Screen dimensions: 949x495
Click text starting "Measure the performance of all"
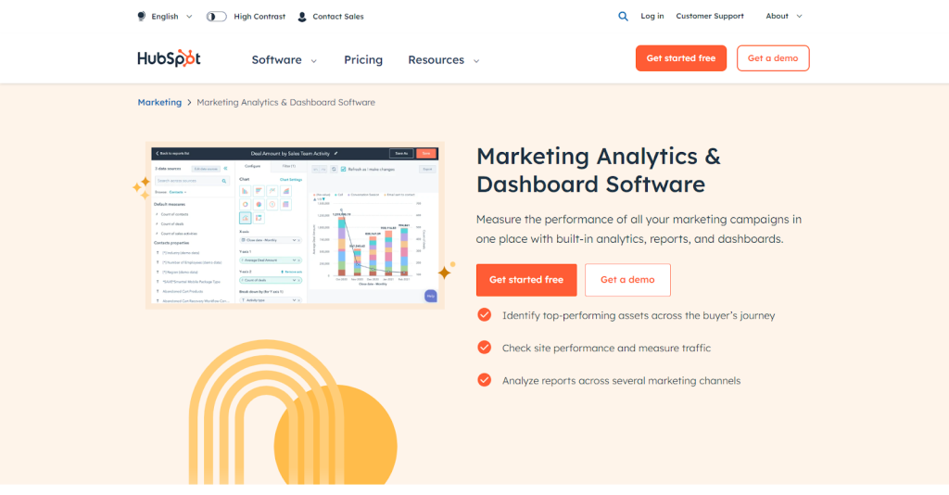pos(639,229)
